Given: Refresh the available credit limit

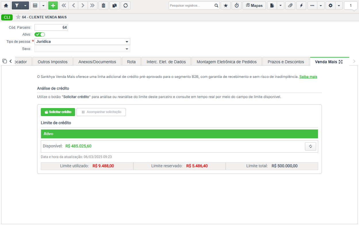Looking at the screenshot, I should (310, 146).
